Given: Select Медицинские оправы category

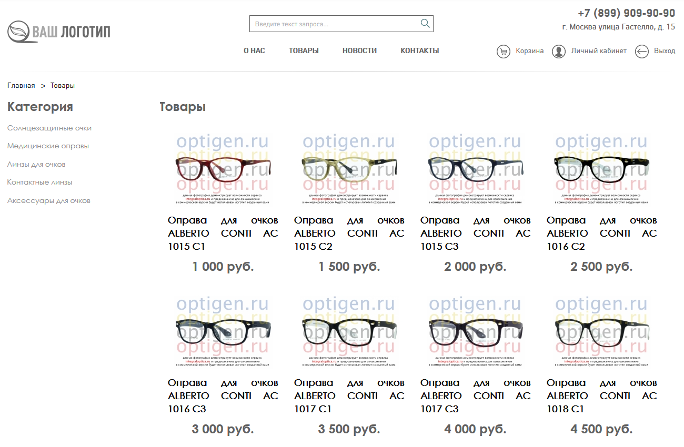Looking at the screenshot, I should coord(48,146).
